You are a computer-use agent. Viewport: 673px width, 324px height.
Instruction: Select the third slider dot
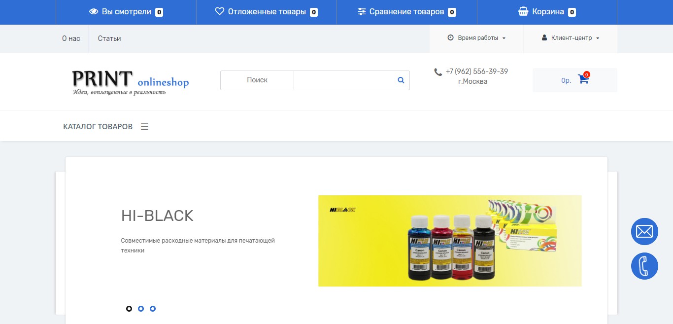[x=153, y=309]
